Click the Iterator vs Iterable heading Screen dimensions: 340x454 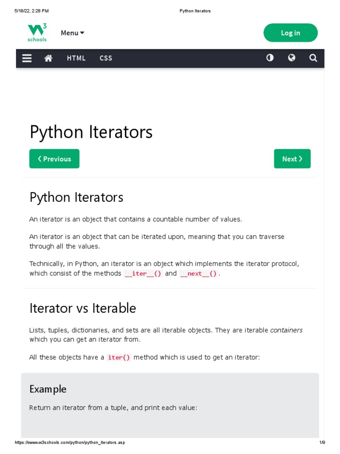pos(83,308)
